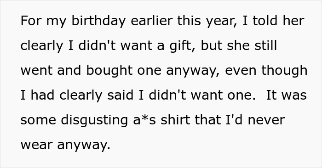
Task: Select the word "disgusting" in the paragraph
Action: 94,120
